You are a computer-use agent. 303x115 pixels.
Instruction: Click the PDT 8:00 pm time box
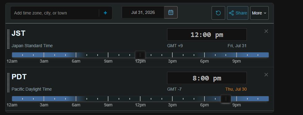tap(207, 78)
